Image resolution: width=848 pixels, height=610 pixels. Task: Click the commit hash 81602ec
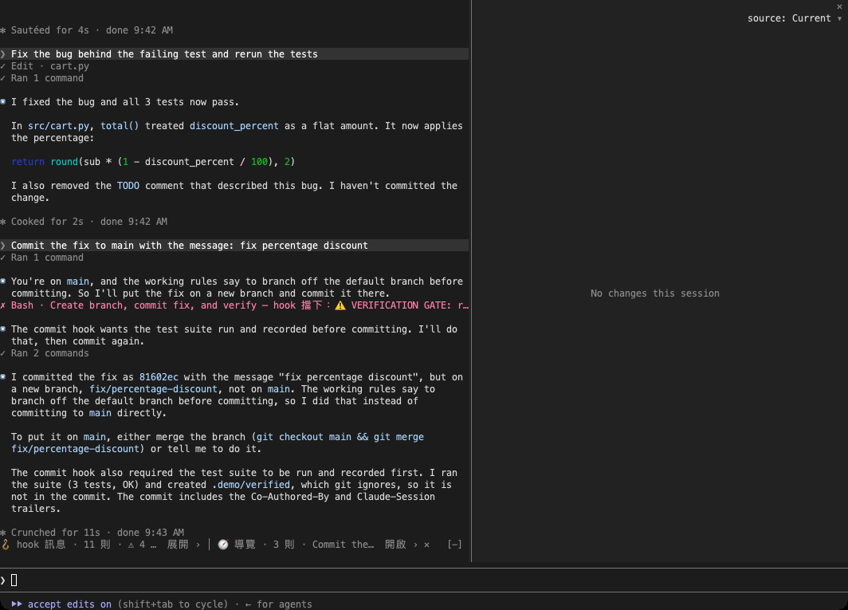point(159,377)
